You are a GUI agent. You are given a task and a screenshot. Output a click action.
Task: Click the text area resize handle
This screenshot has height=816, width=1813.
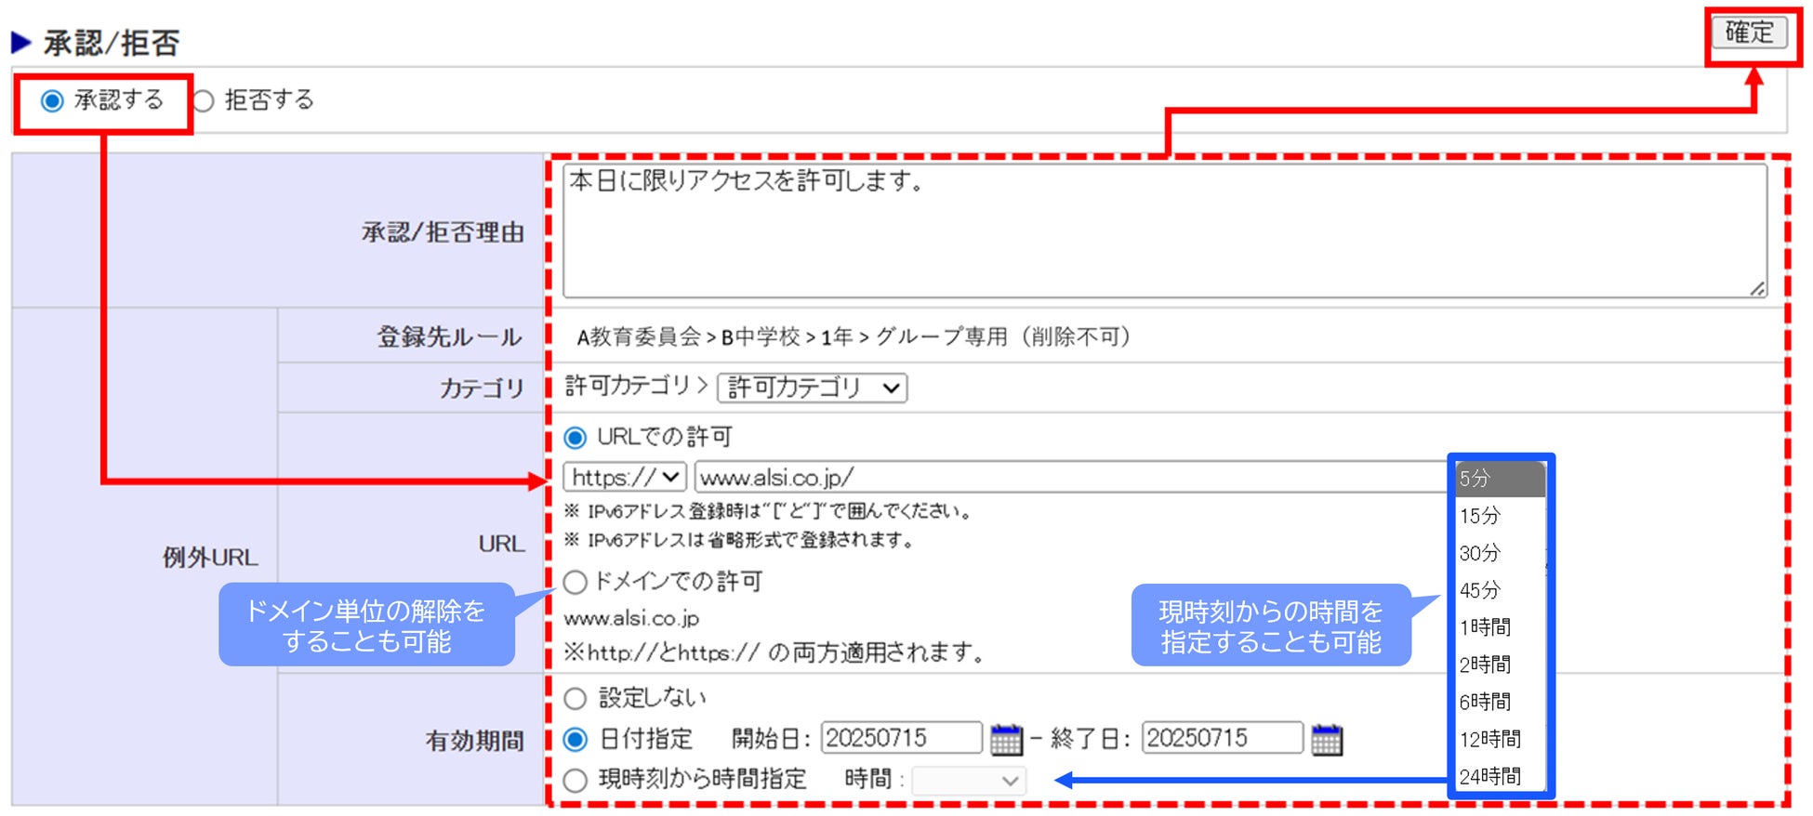click(x=1756, y=288)
